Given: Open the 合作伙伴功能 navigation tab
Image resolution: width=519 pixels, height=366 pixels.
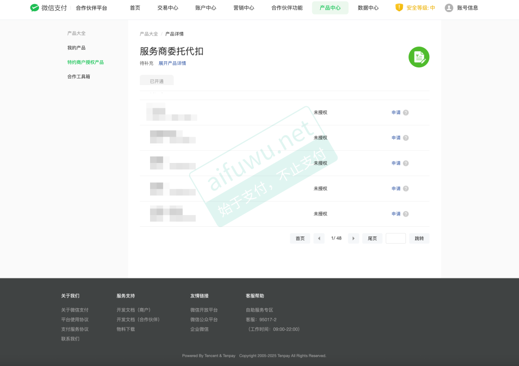Looking at the screenshot, I should point(287,8).
